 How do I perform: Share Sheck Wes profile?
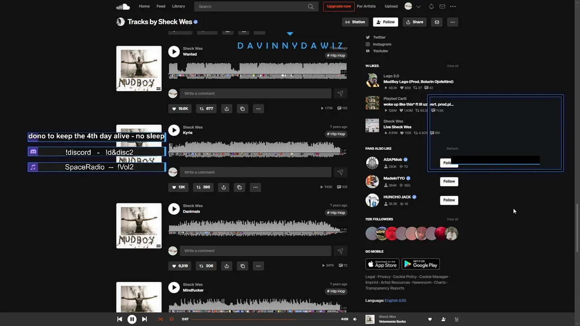click(x=415, y=22)
